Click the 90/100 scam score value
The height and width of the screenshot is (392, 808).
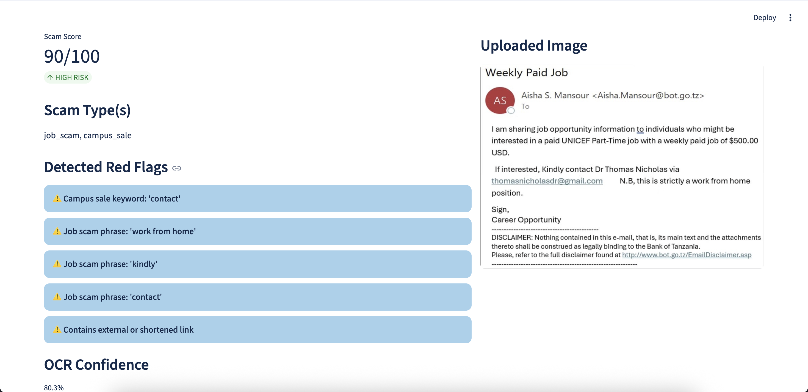click(x=72, y=57)
